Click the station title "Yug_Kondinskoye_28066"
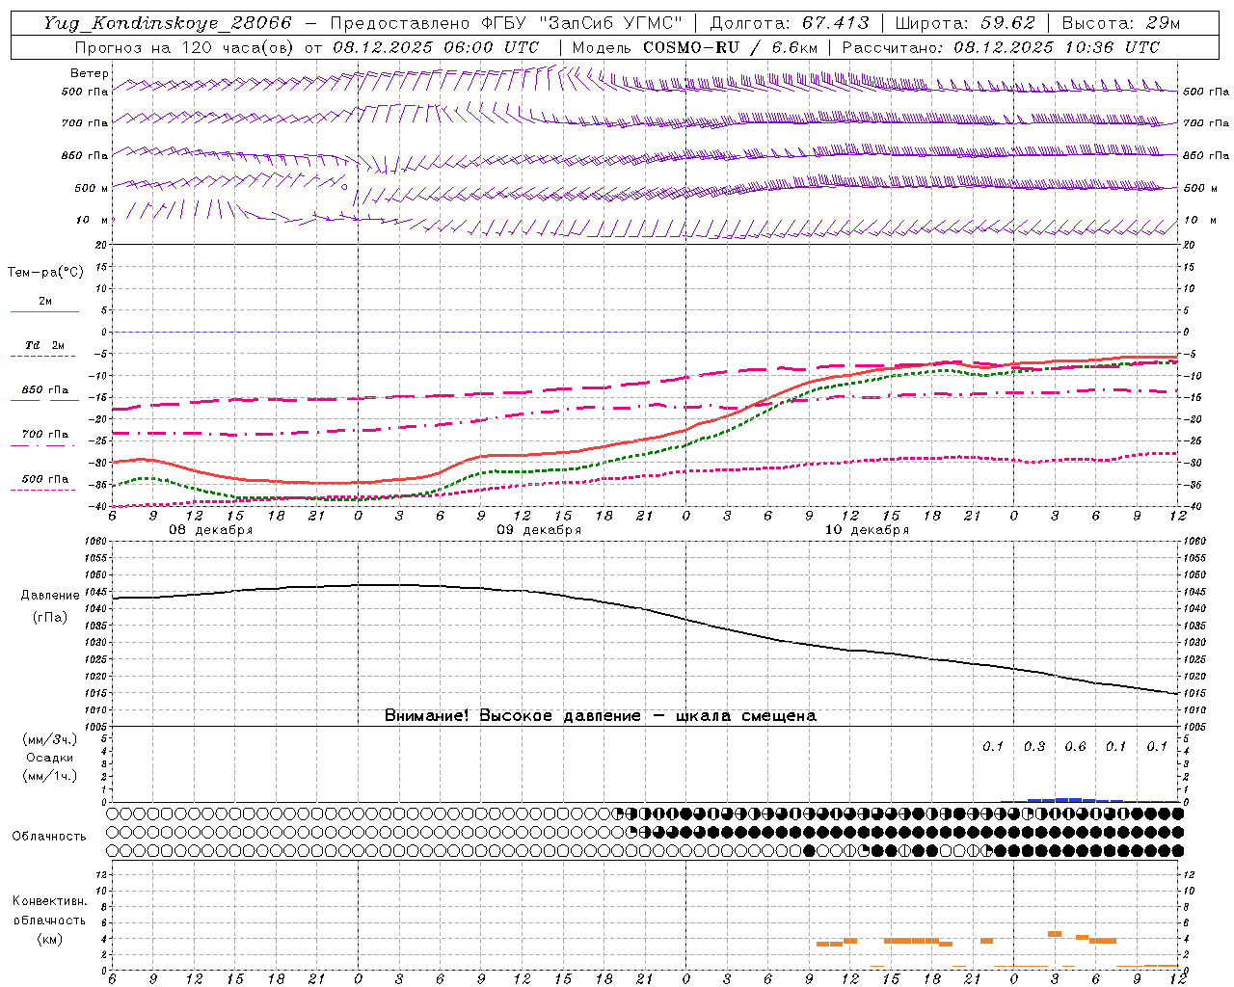The width and height of the screenshot is (1234, 987). pos(167,23)
